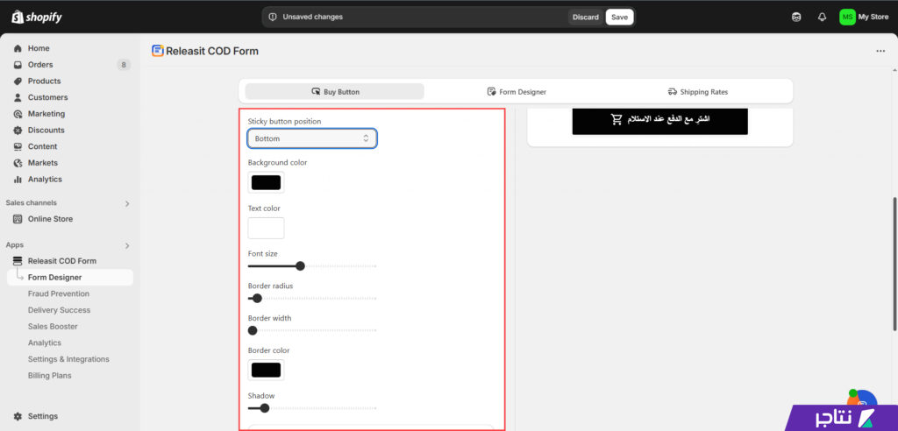Expand the Apps section chevron
The image size is (898, 431).
tap(127, 245)
